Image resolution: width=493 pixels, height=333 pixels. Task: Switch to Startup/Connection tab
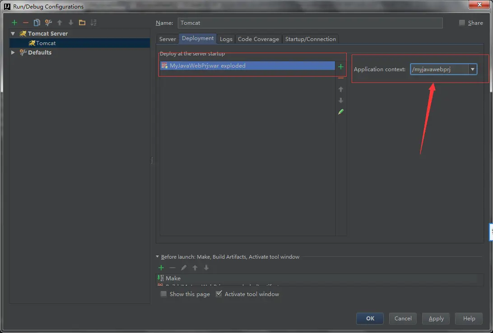pyautogui.click(x=311, y=39)
